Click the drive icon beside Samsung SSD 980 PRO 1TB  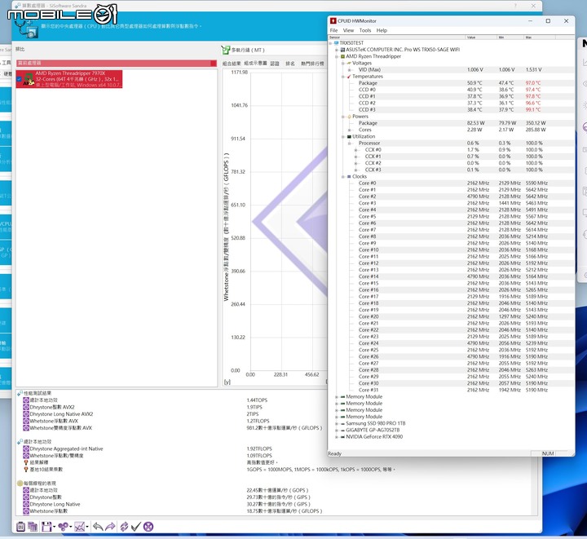[x=342, y=423]
